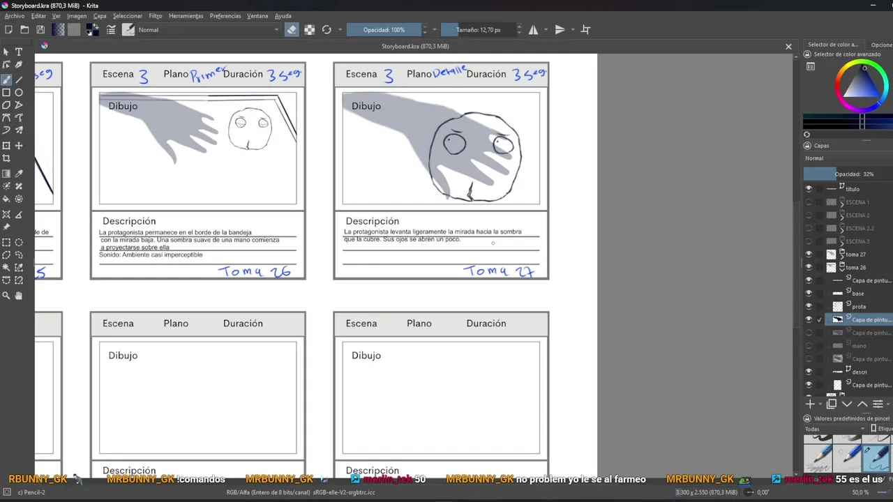The width and height of the screenshot is (893, 502).
Task: Select the Gradient tool
Action: (6, 174)
